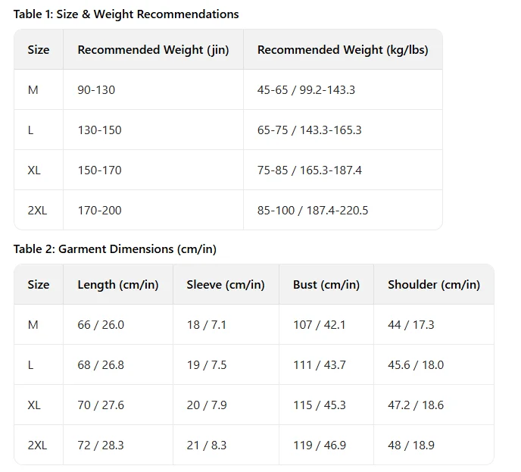Select the 2XL size cell in Table 2
Viewport: 521px width, 472px height.
pyautogui.click(x=37, y=445)
